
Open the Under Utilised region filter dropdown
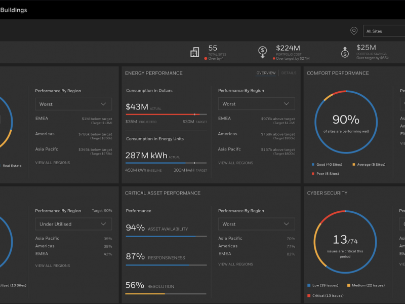point(73,223)
